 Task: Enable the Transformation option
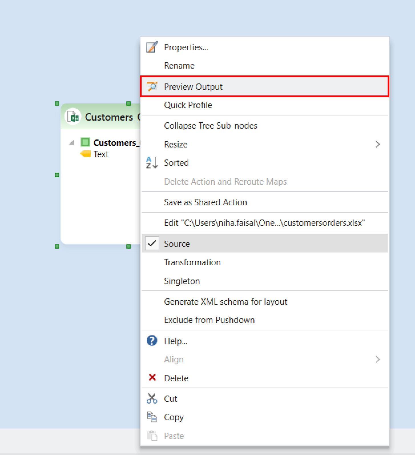click(x=192, y=262)
